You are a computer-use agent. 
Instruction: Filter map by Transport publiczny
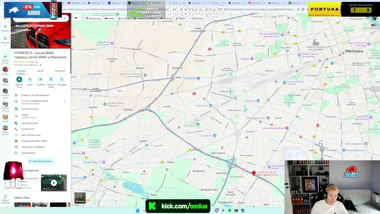[145, 18]
